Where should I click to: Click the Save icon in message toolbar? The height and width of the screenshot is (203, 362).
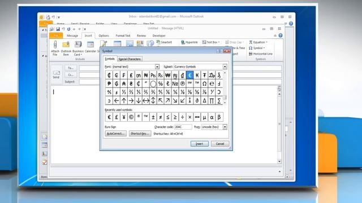tap(58, 29)
